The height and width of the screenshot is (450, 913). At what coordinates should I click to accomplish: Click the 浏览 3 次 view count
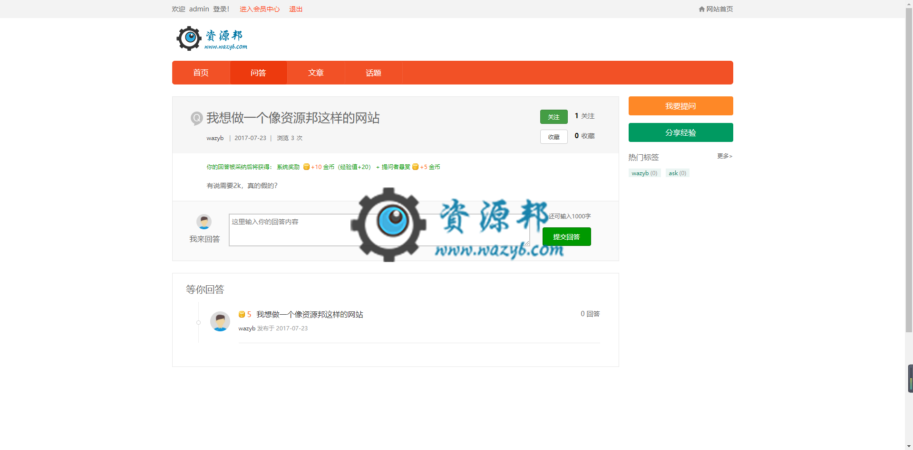tap(290, 138)
